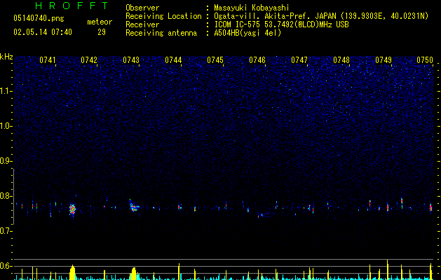Click the meteor echo burst at 0743
The image size is (441, 280).
pyautogui.click(x=134, y=207)
